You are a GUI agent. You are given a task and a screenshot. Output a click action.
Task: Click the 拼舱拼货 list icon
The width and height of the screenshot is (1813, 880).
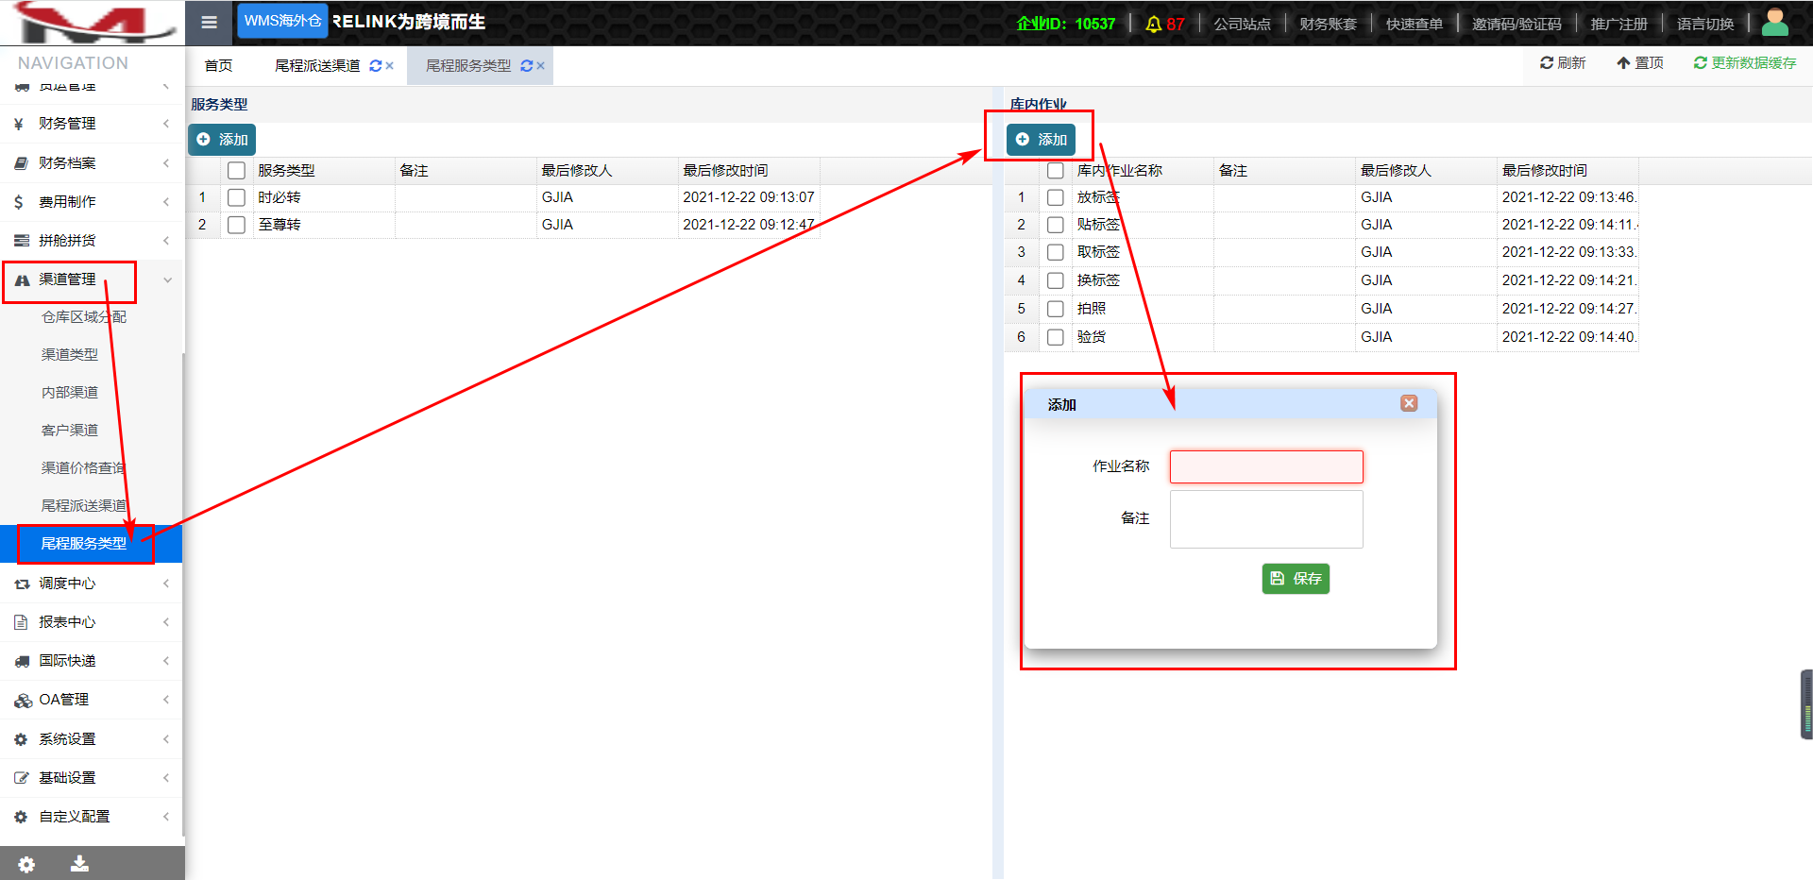tap(22, 241)
